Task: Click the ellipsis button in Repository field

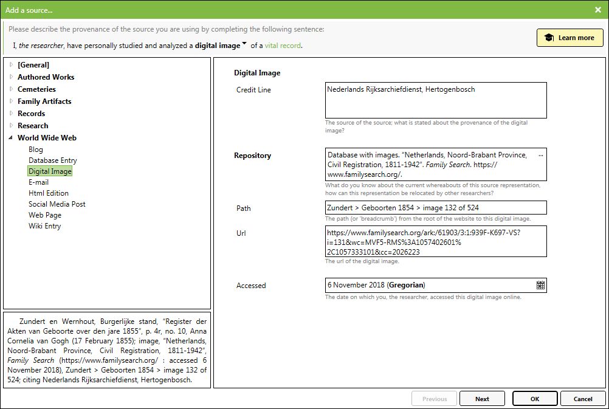Action: coord(540,156)
